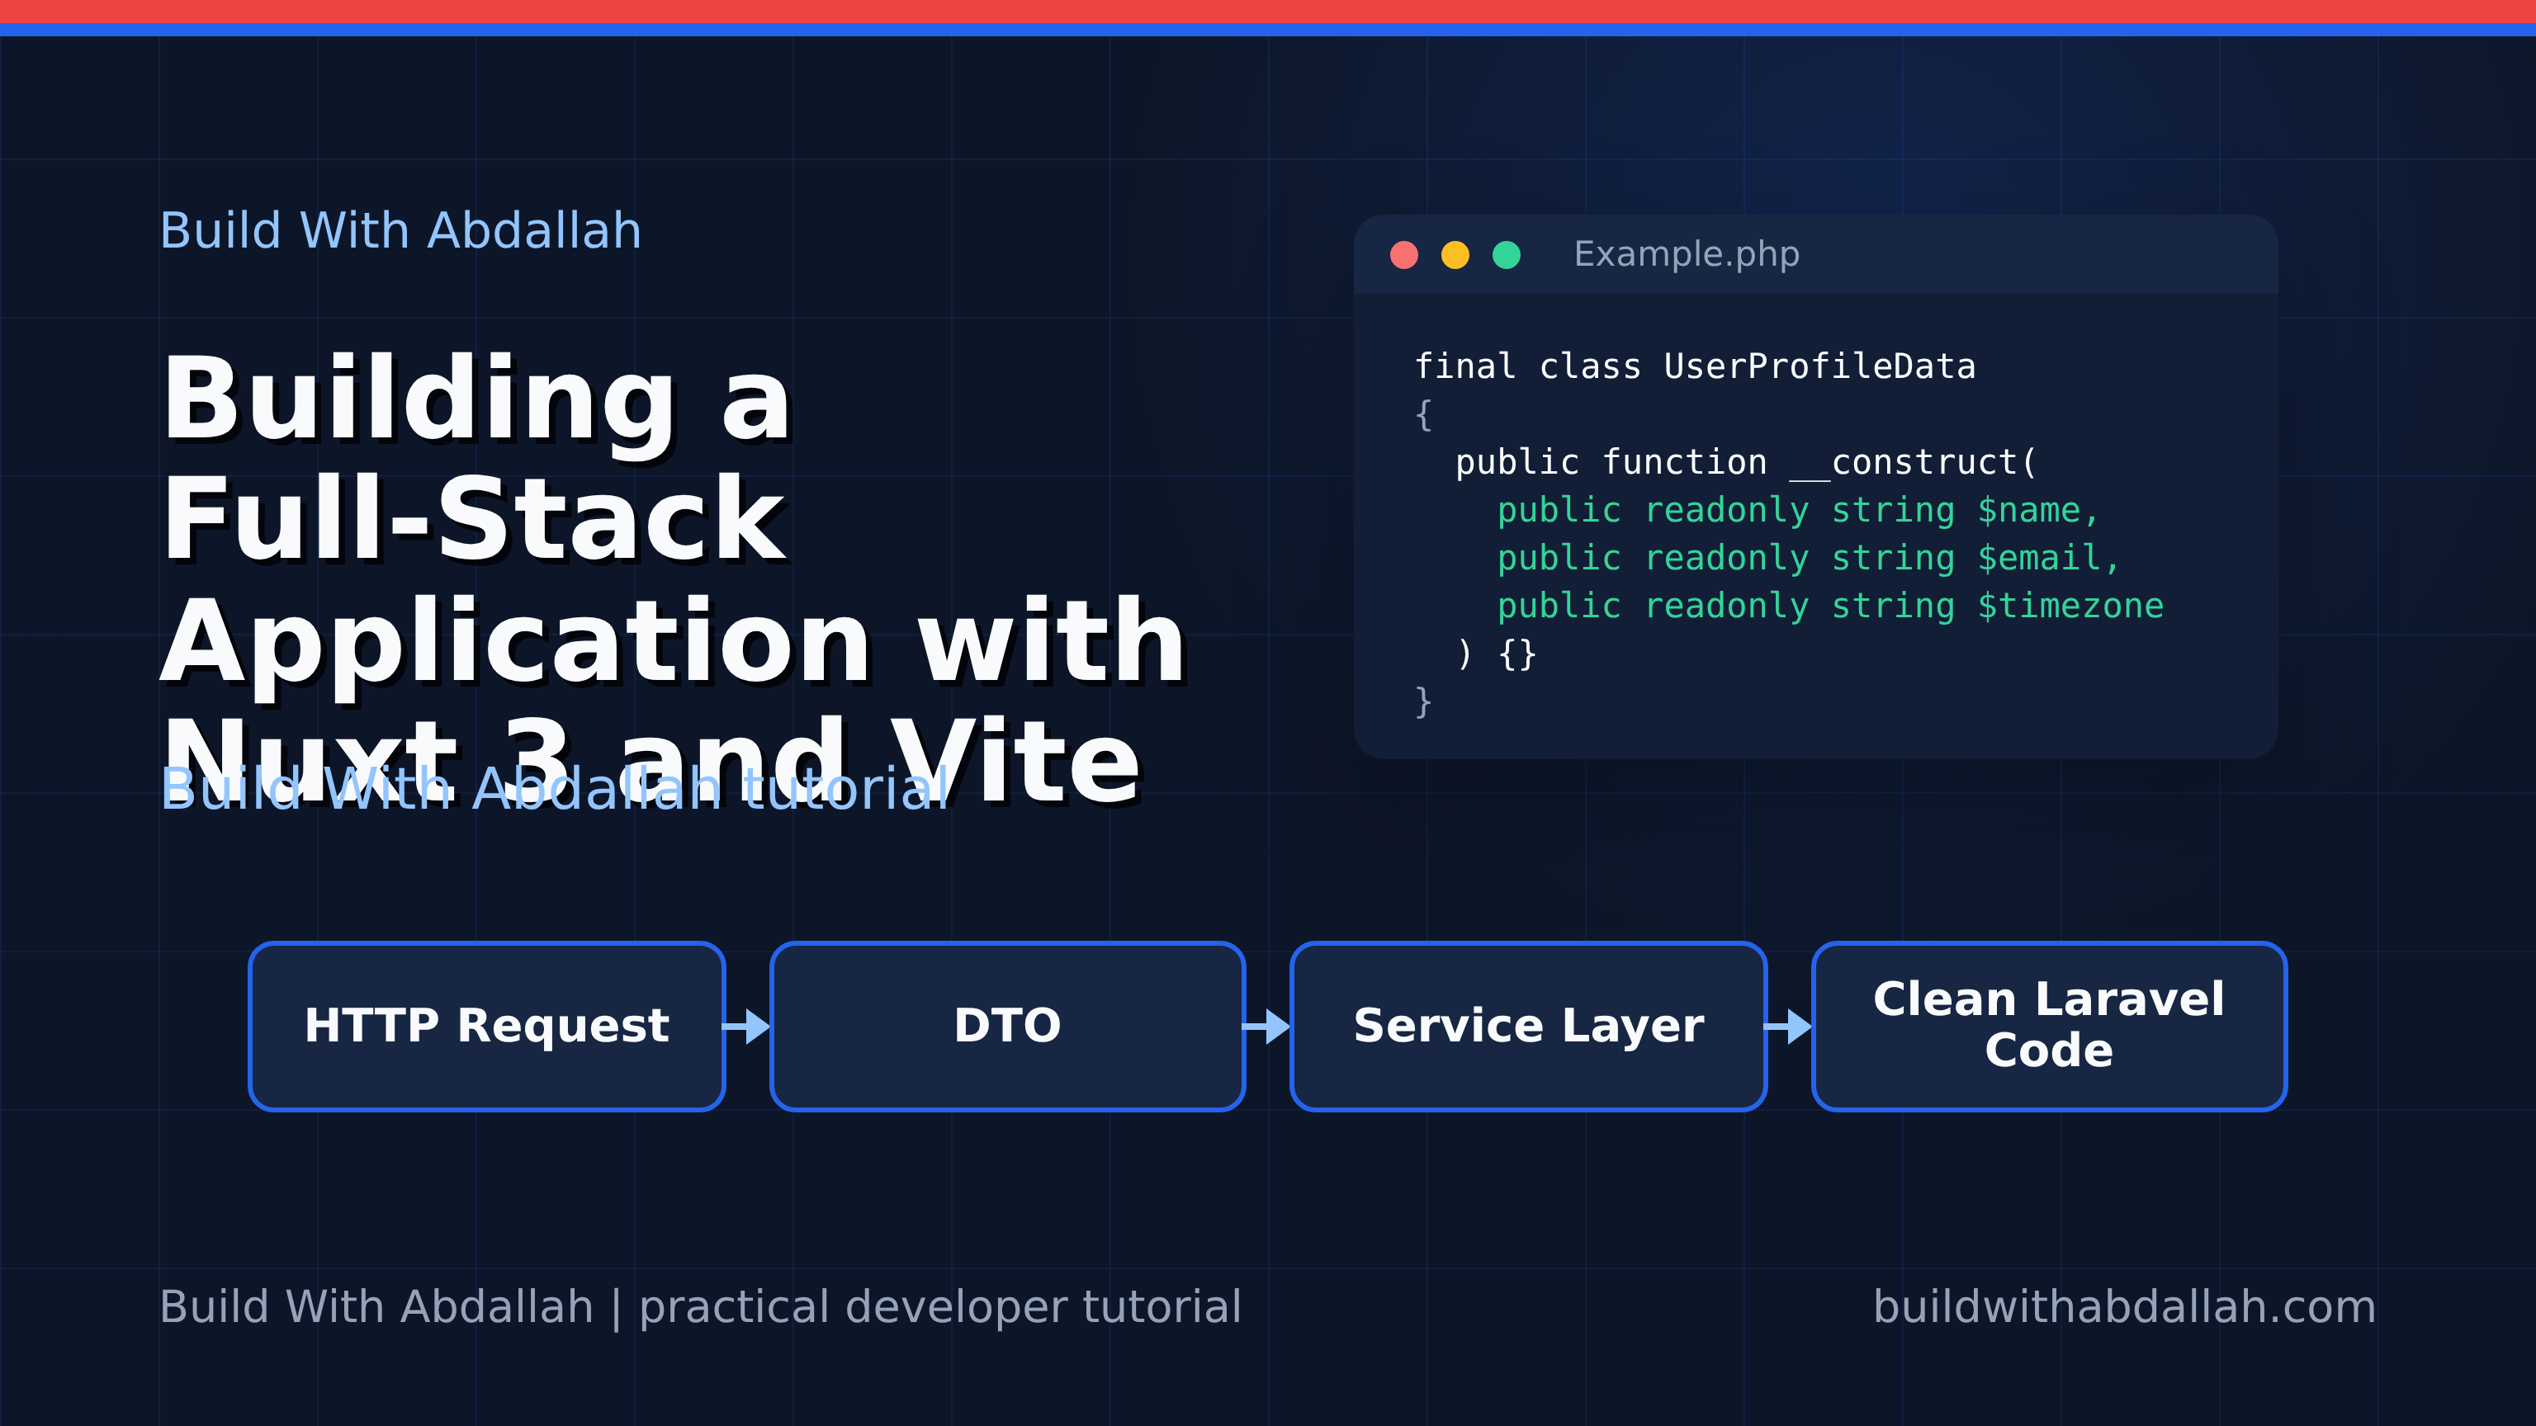Click 'public function __construct(' code line
The image size is (2536, 1426).
[1747, 462]
